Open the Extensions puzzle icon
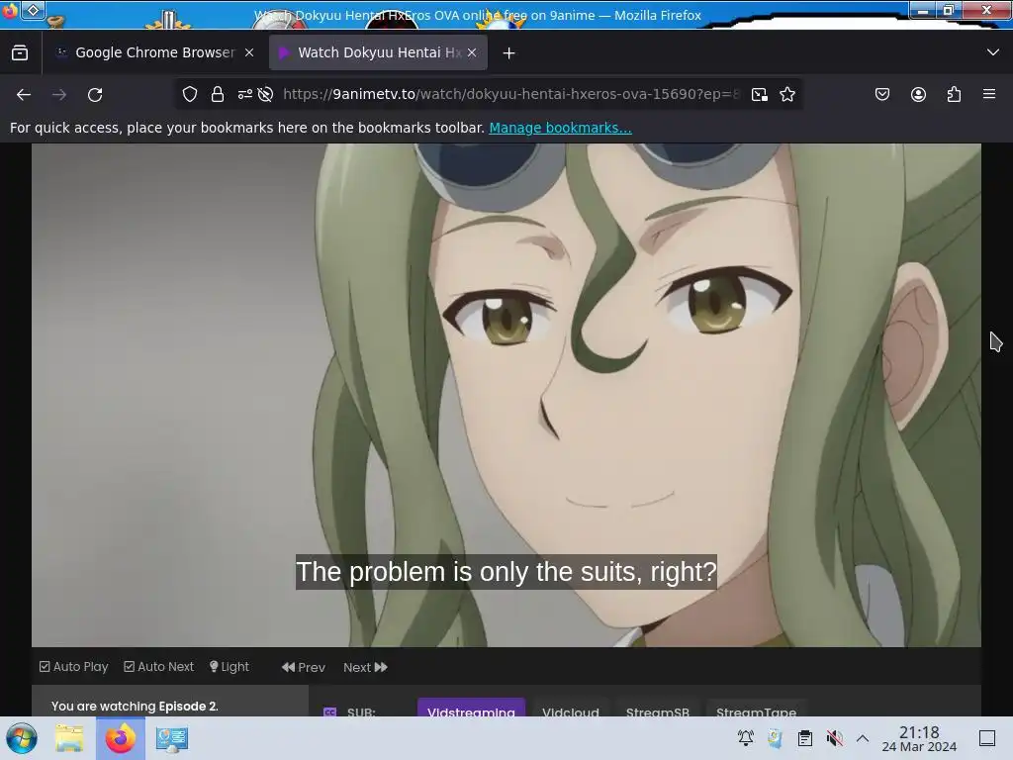The width and height of the screenshot is (1013, 760). point(954,94)
